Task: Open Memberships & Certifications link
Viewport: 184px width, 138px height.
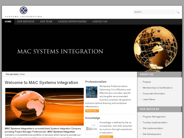Action: tap(157, 88)
